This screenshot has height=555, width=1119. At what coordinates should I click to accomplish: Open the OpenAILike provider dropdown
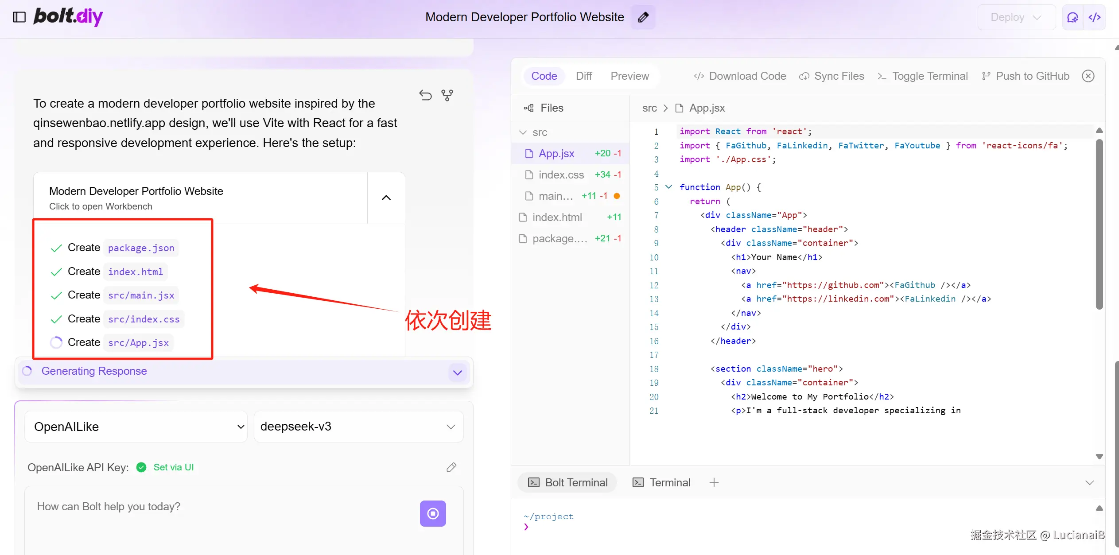136,427
